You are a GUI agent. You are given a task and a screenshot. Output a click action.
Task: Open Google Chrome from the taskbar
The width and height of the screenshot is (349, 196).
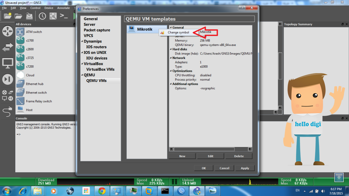click(x=102, y=191)
